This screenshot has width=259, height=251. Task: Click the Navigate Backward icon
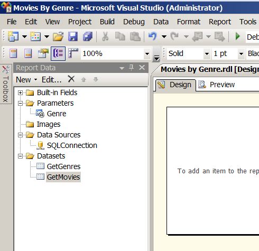(x=197, y=36)
